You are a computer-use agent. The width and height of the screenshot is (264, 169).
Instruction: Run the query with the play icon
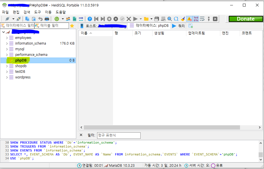click(x=135, y=19)
